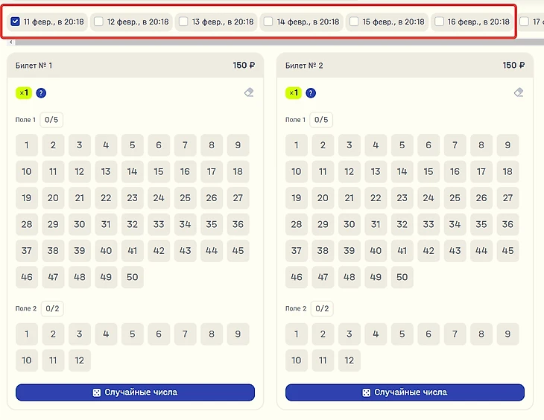This screenshot has width=544, height=420.
Task: Pick number 50 in ticket 1 field 1
Action: pos(132,277)
